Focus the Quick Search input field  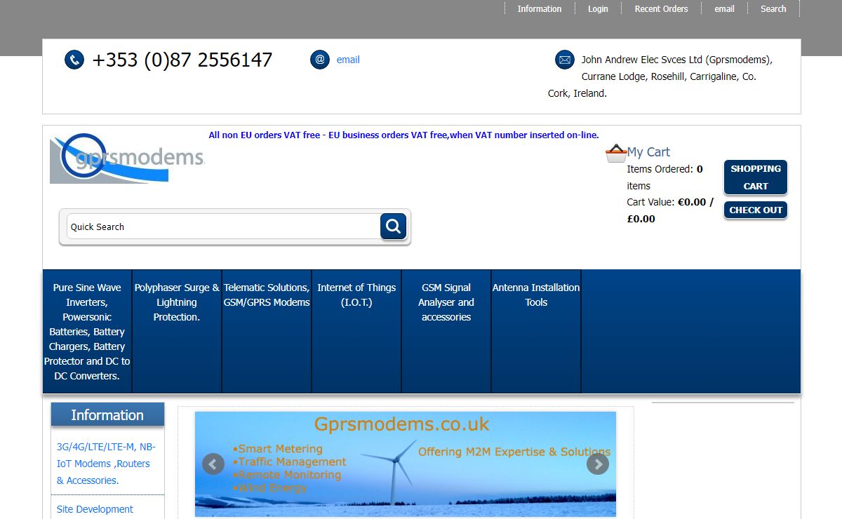pyautogui.click(x=223, y=227)
